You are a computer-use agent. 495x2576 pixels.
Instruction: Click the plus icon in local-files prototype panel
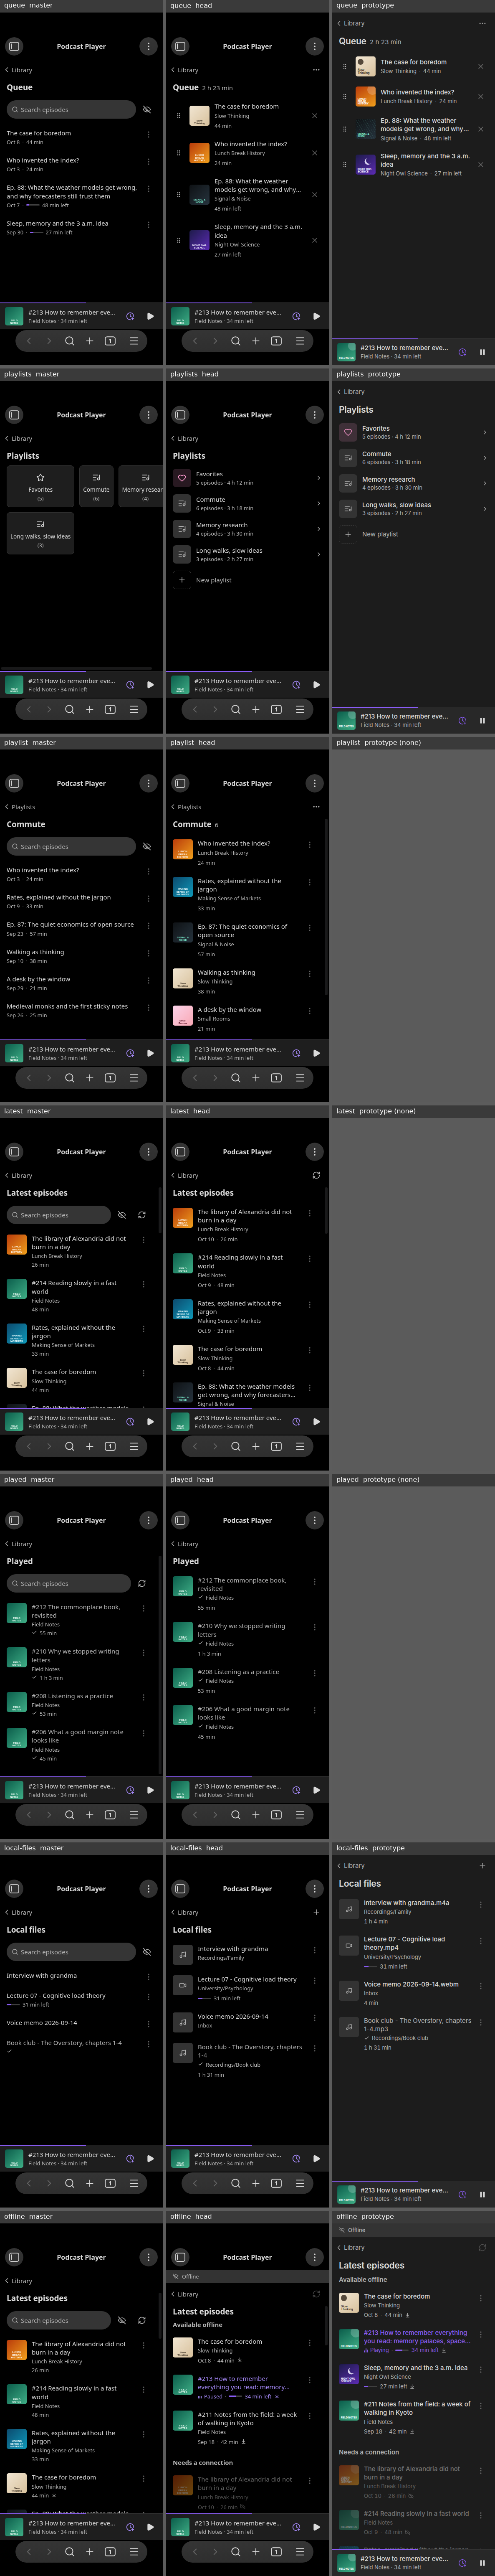482,1865
